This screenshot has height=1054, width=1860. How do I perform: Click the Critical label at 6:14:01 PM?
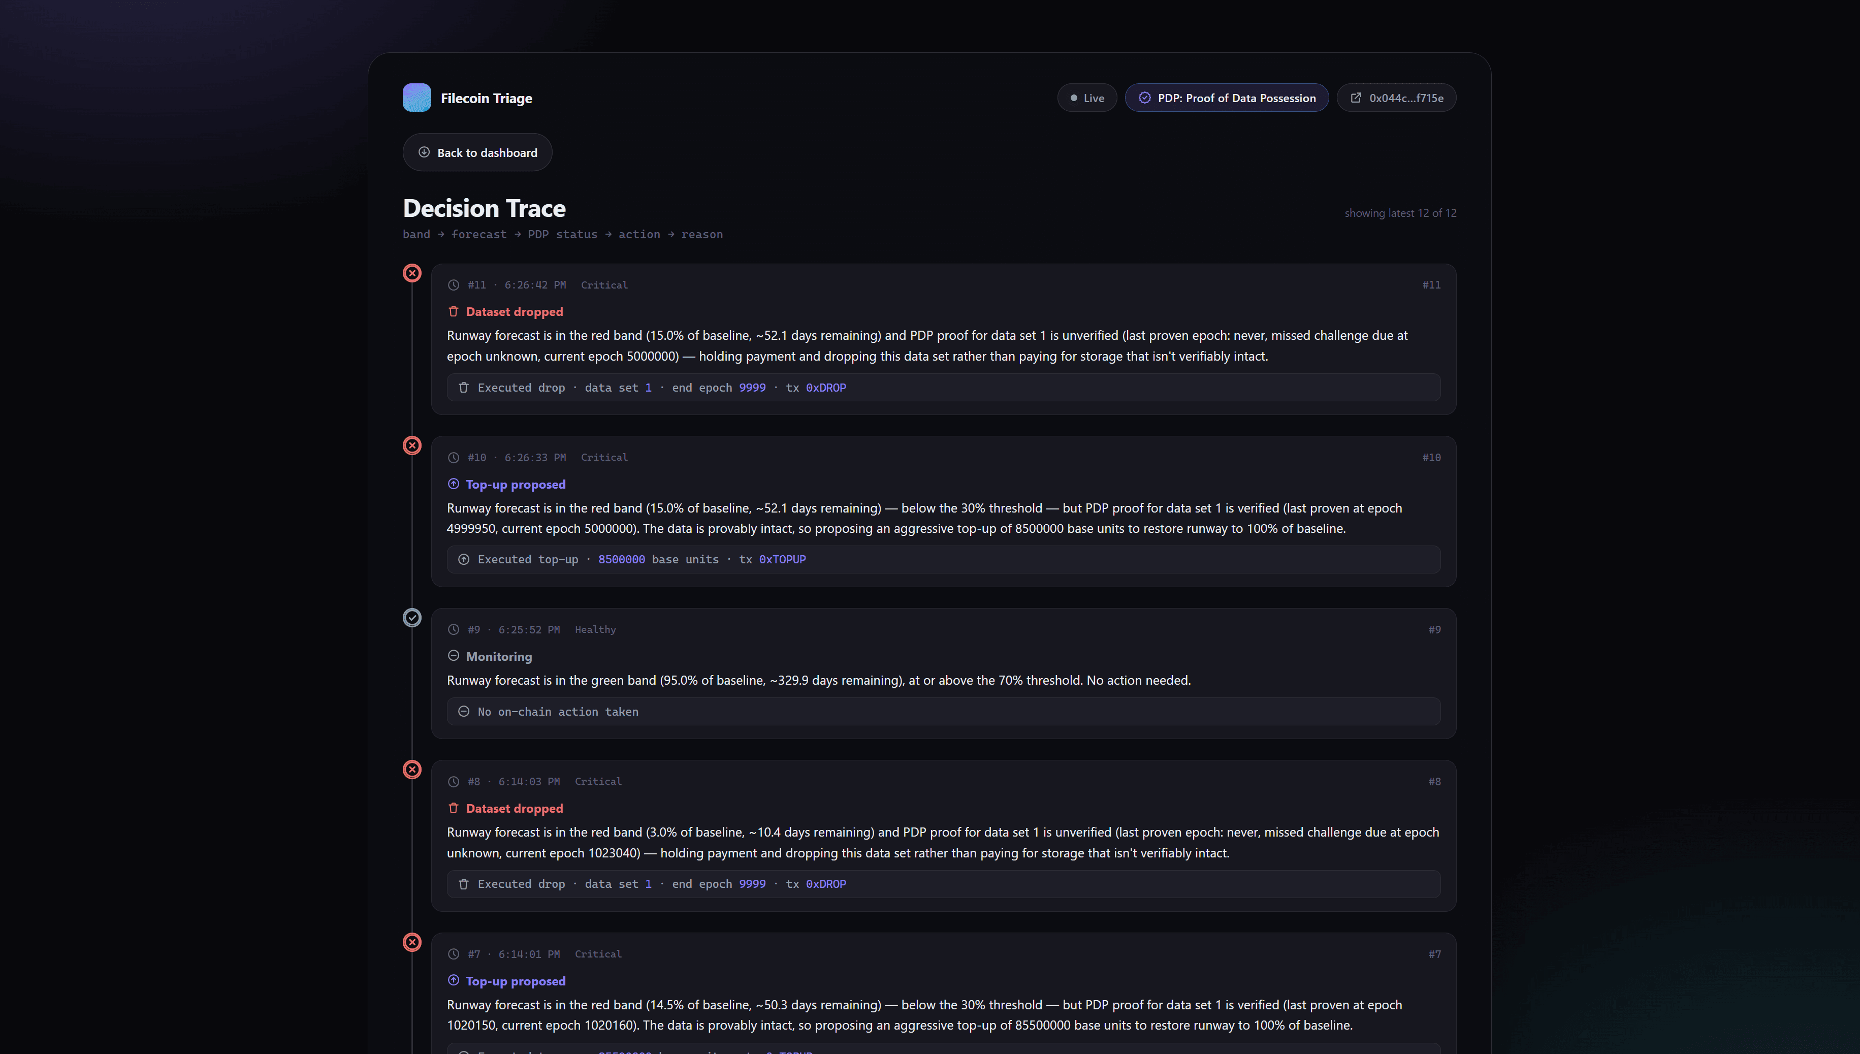(598, 954)
